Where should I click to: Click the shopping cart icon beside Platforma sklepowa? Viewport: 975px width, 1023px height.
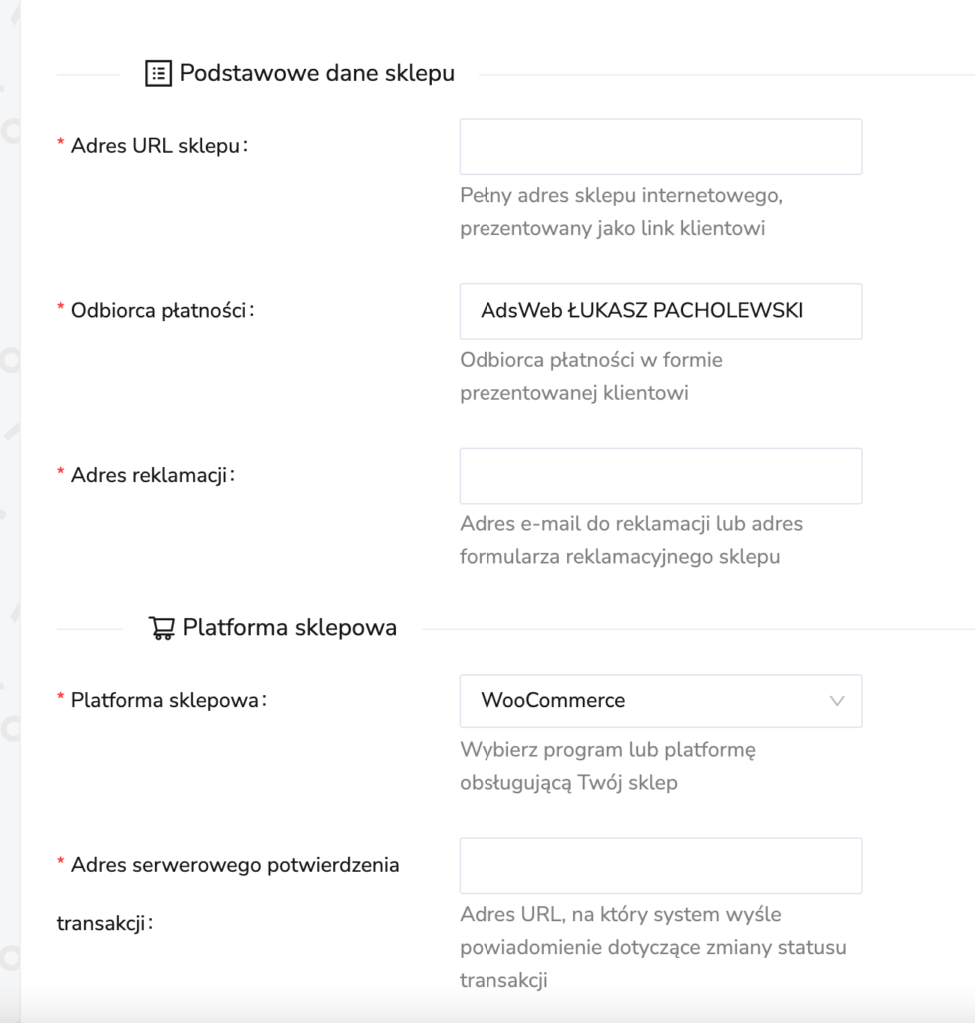click(x=162, y=628)
